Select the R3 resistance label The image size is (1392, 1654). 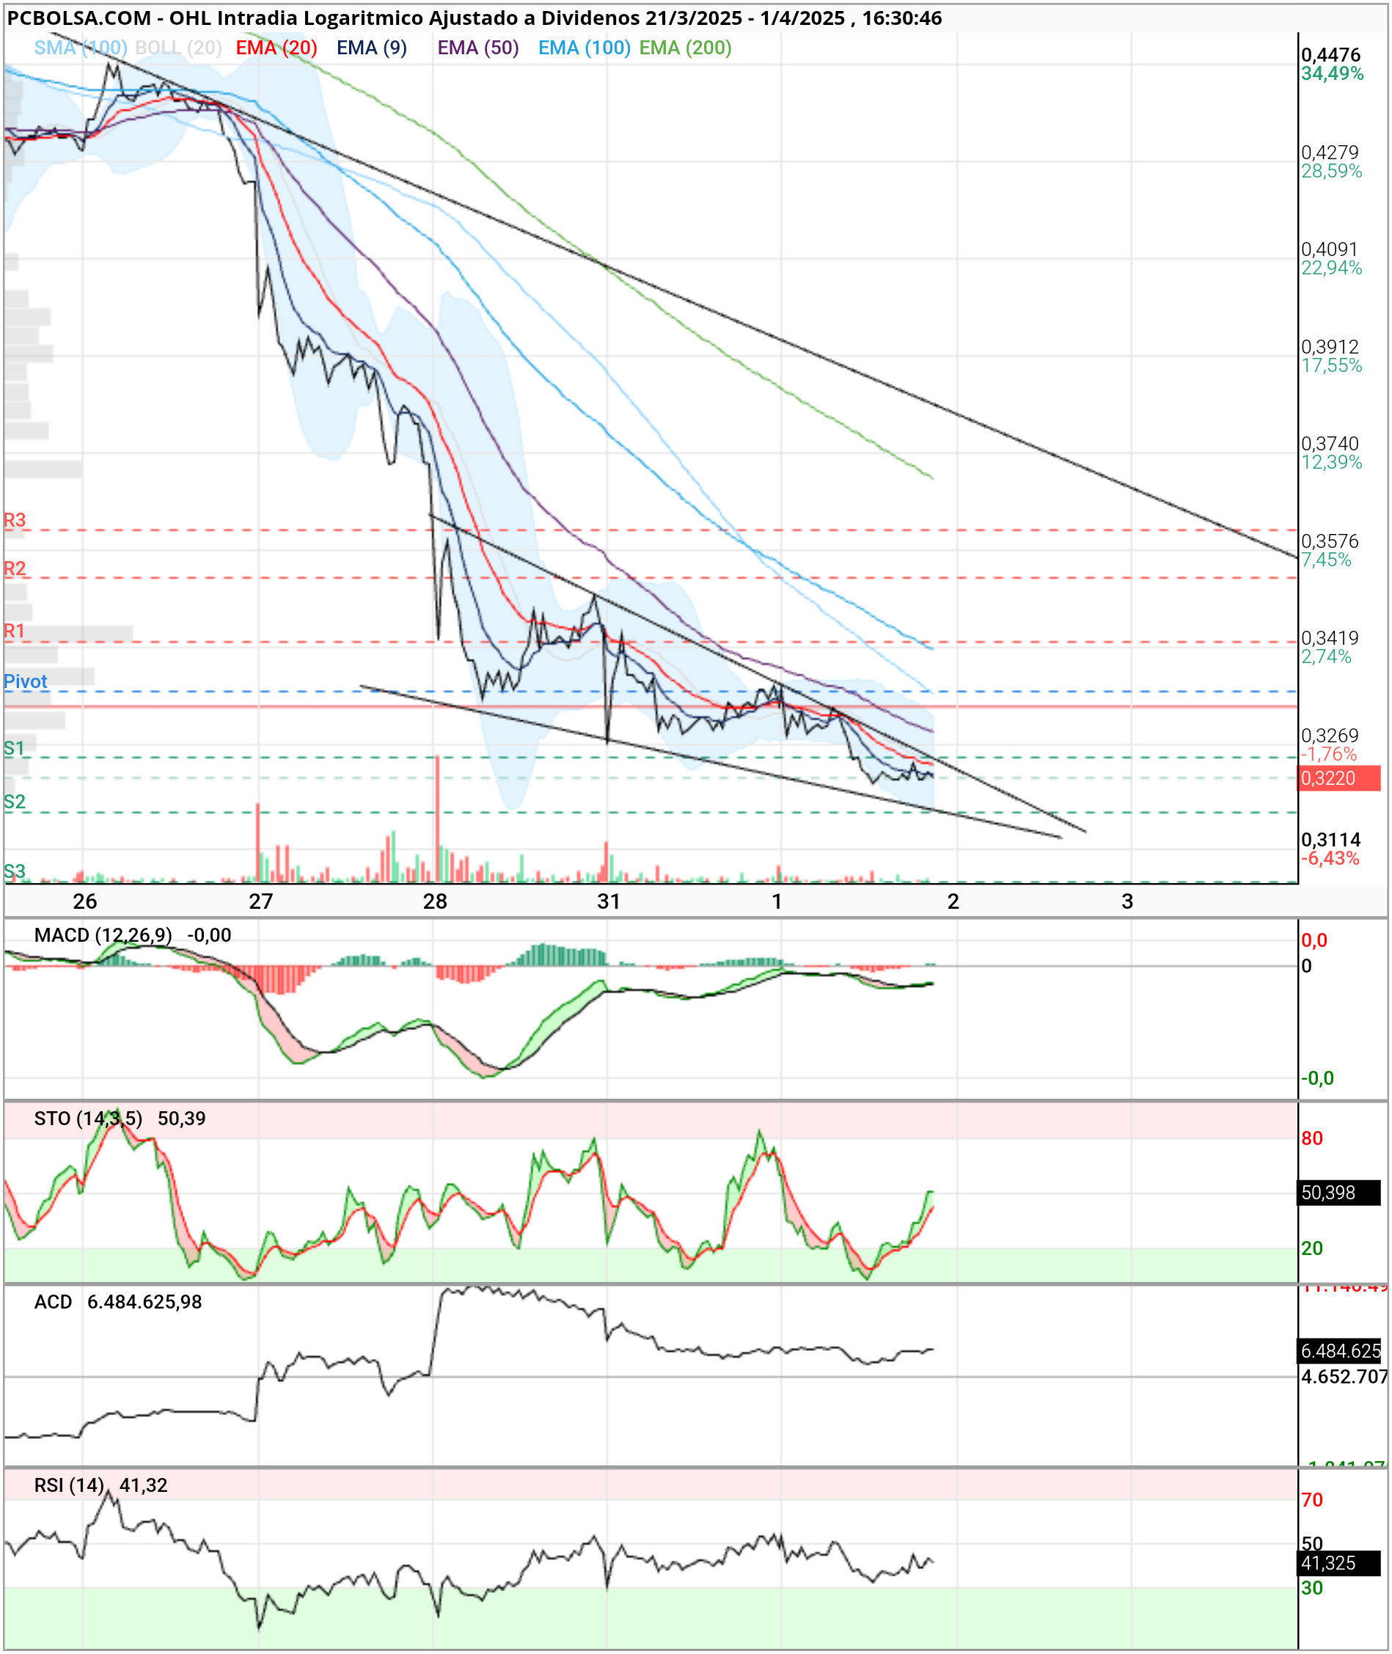[x=15, y=520]
